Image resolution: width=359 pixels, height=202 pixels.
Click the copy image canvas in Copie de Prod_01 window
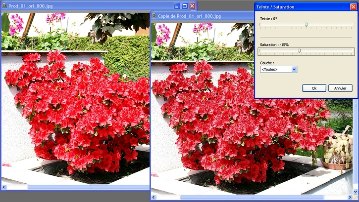click(x=252, y=109)
